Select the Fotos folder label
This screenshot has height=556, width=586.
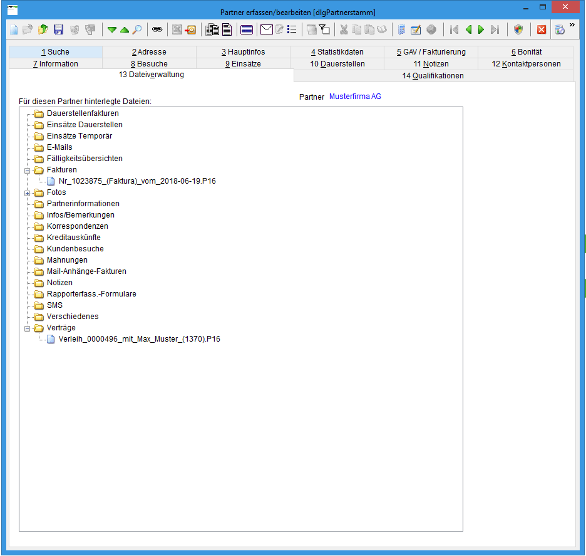[x=56, y=192]
